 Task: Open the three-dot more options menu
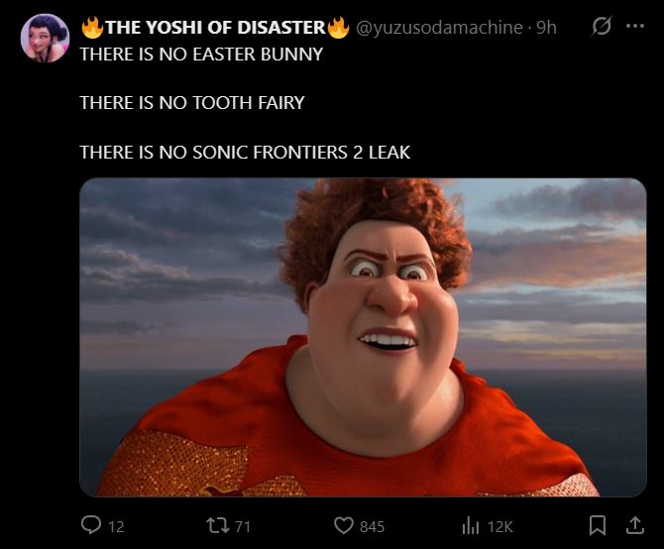pyautogui.click(x=635, y=26)
